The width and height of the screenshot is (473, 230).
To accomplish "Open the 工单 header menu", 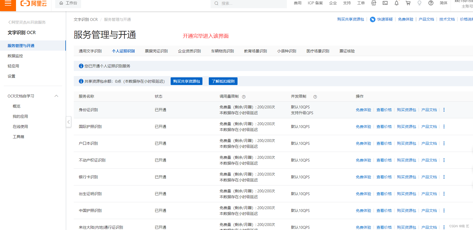I will [361, 3].
